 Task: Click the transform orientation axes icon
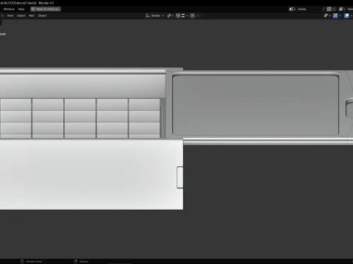(x=148, y=15)
